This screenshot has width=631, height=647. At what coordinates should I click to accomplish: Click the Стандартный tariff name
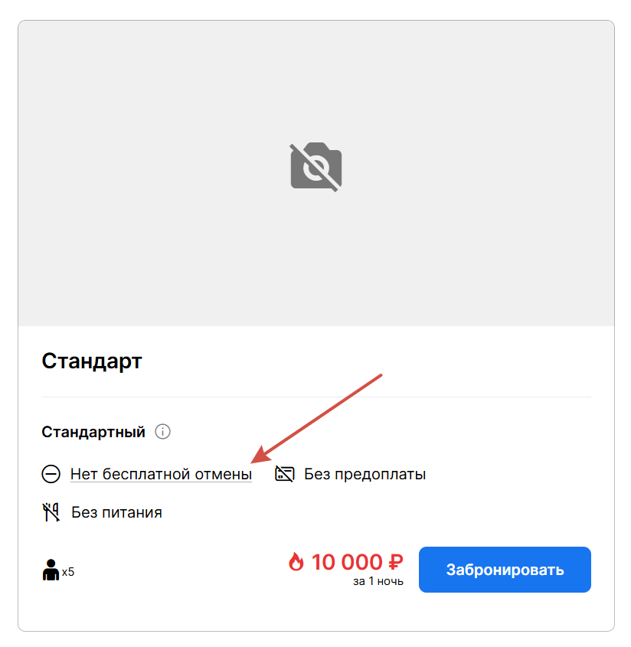pos(93,432)
